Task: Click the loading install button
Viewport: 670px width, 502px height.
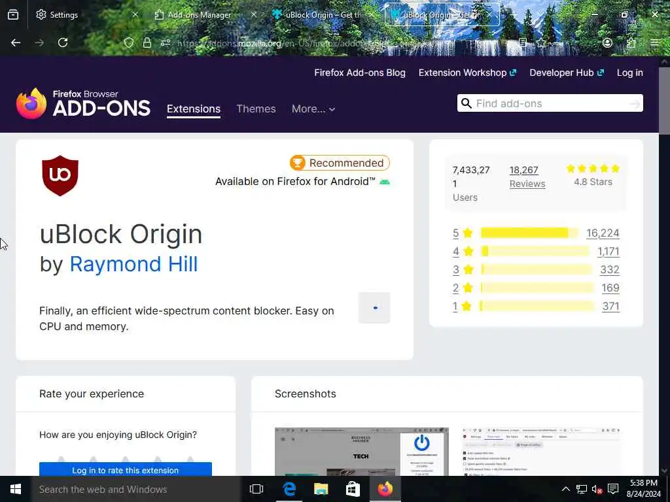Action: [x=374, y=308]
